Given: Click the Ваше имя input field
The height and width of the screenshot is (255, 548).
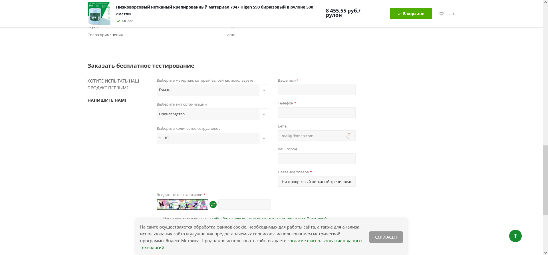Looking at the screenshot, I should 317,90.
